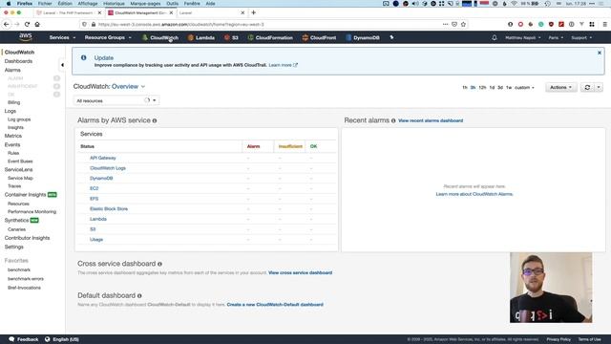
Task: Bookmark page with star icon
Action: (x=463, y=24)
